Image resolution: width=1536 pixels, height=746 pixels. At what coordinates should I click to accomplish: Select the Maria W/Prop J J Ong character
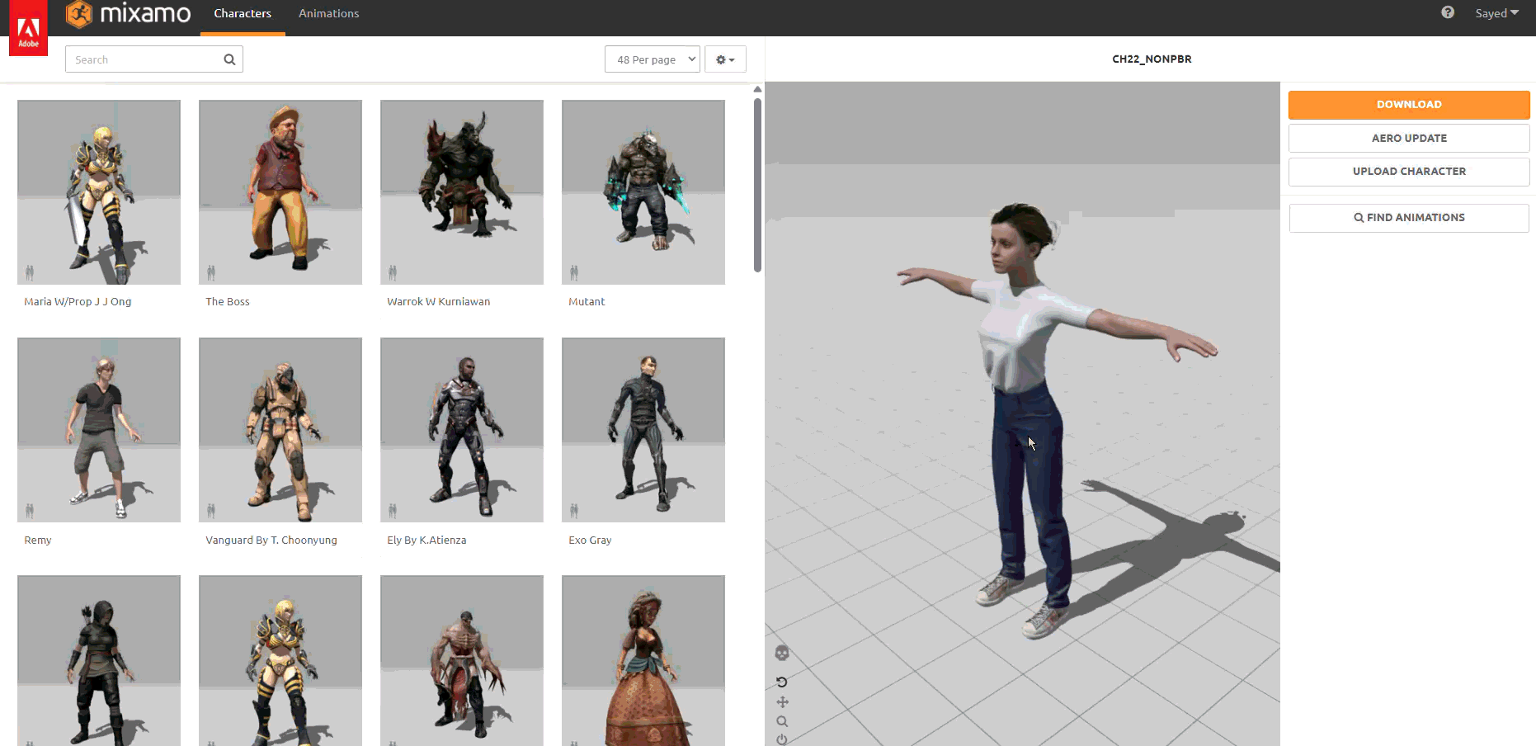(99, 192)
